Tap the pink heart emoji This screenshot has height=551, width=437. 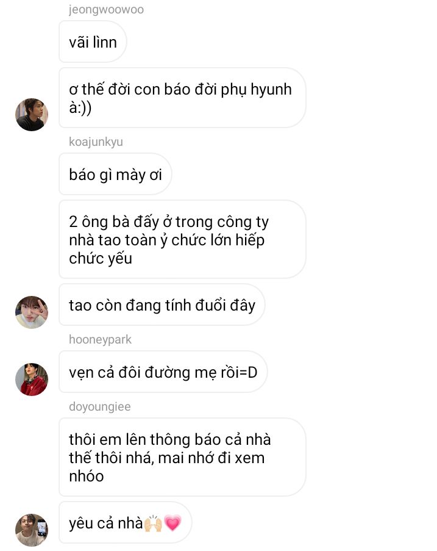pyautogui.click(x=172, y=524)
